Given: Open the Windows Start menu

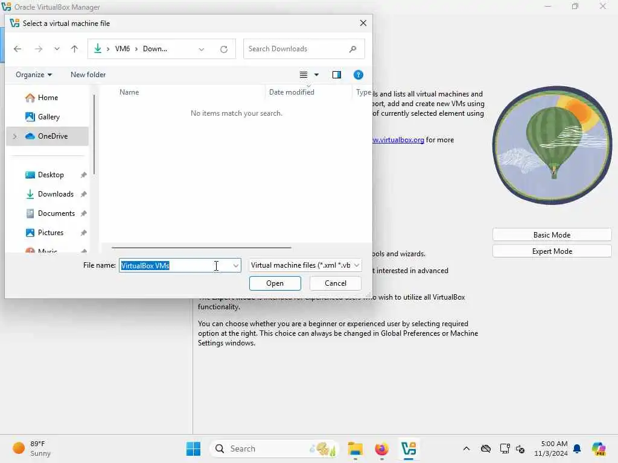Looking at the screenshot, I should click(x=193, y=449).
